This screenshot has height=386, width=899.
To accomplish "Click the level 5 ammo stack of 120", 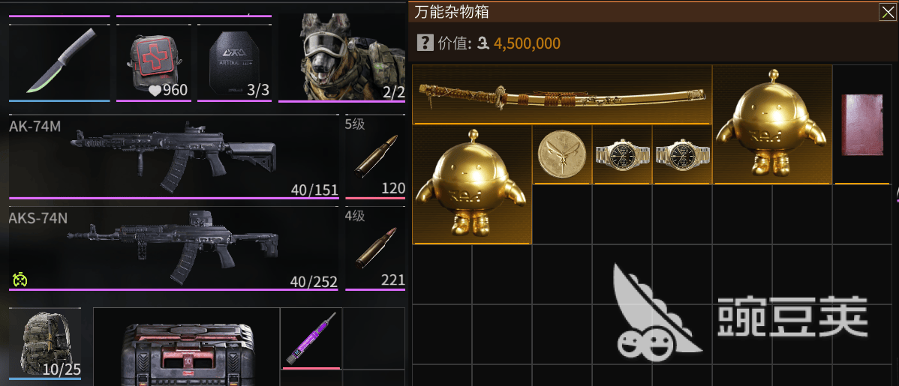I will [x=375, y=157].
